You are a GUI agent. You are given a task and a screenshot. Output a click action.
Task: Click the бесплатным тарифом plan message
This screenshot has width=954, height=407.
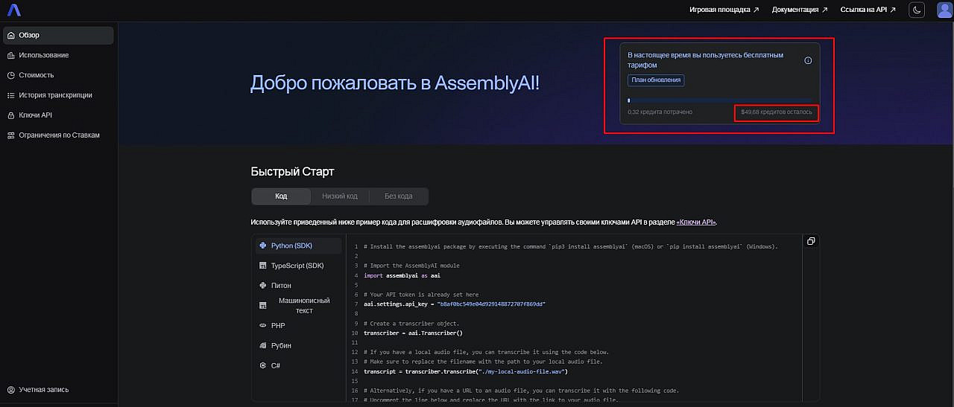pyautogui.click(x=705, y=60)
